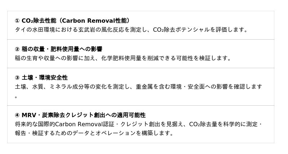This screenshot has height=154, width=288.
Task: Click the sentence starting with "タイの水田環境における"
Action: pyautogui.click(x=131, y=30)
